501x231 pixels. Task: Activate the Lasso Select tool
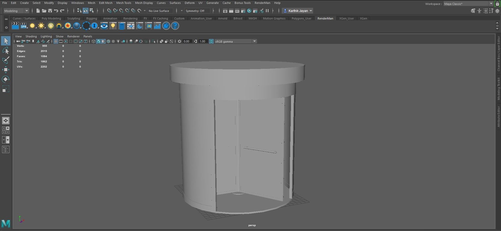click(6, 50)
